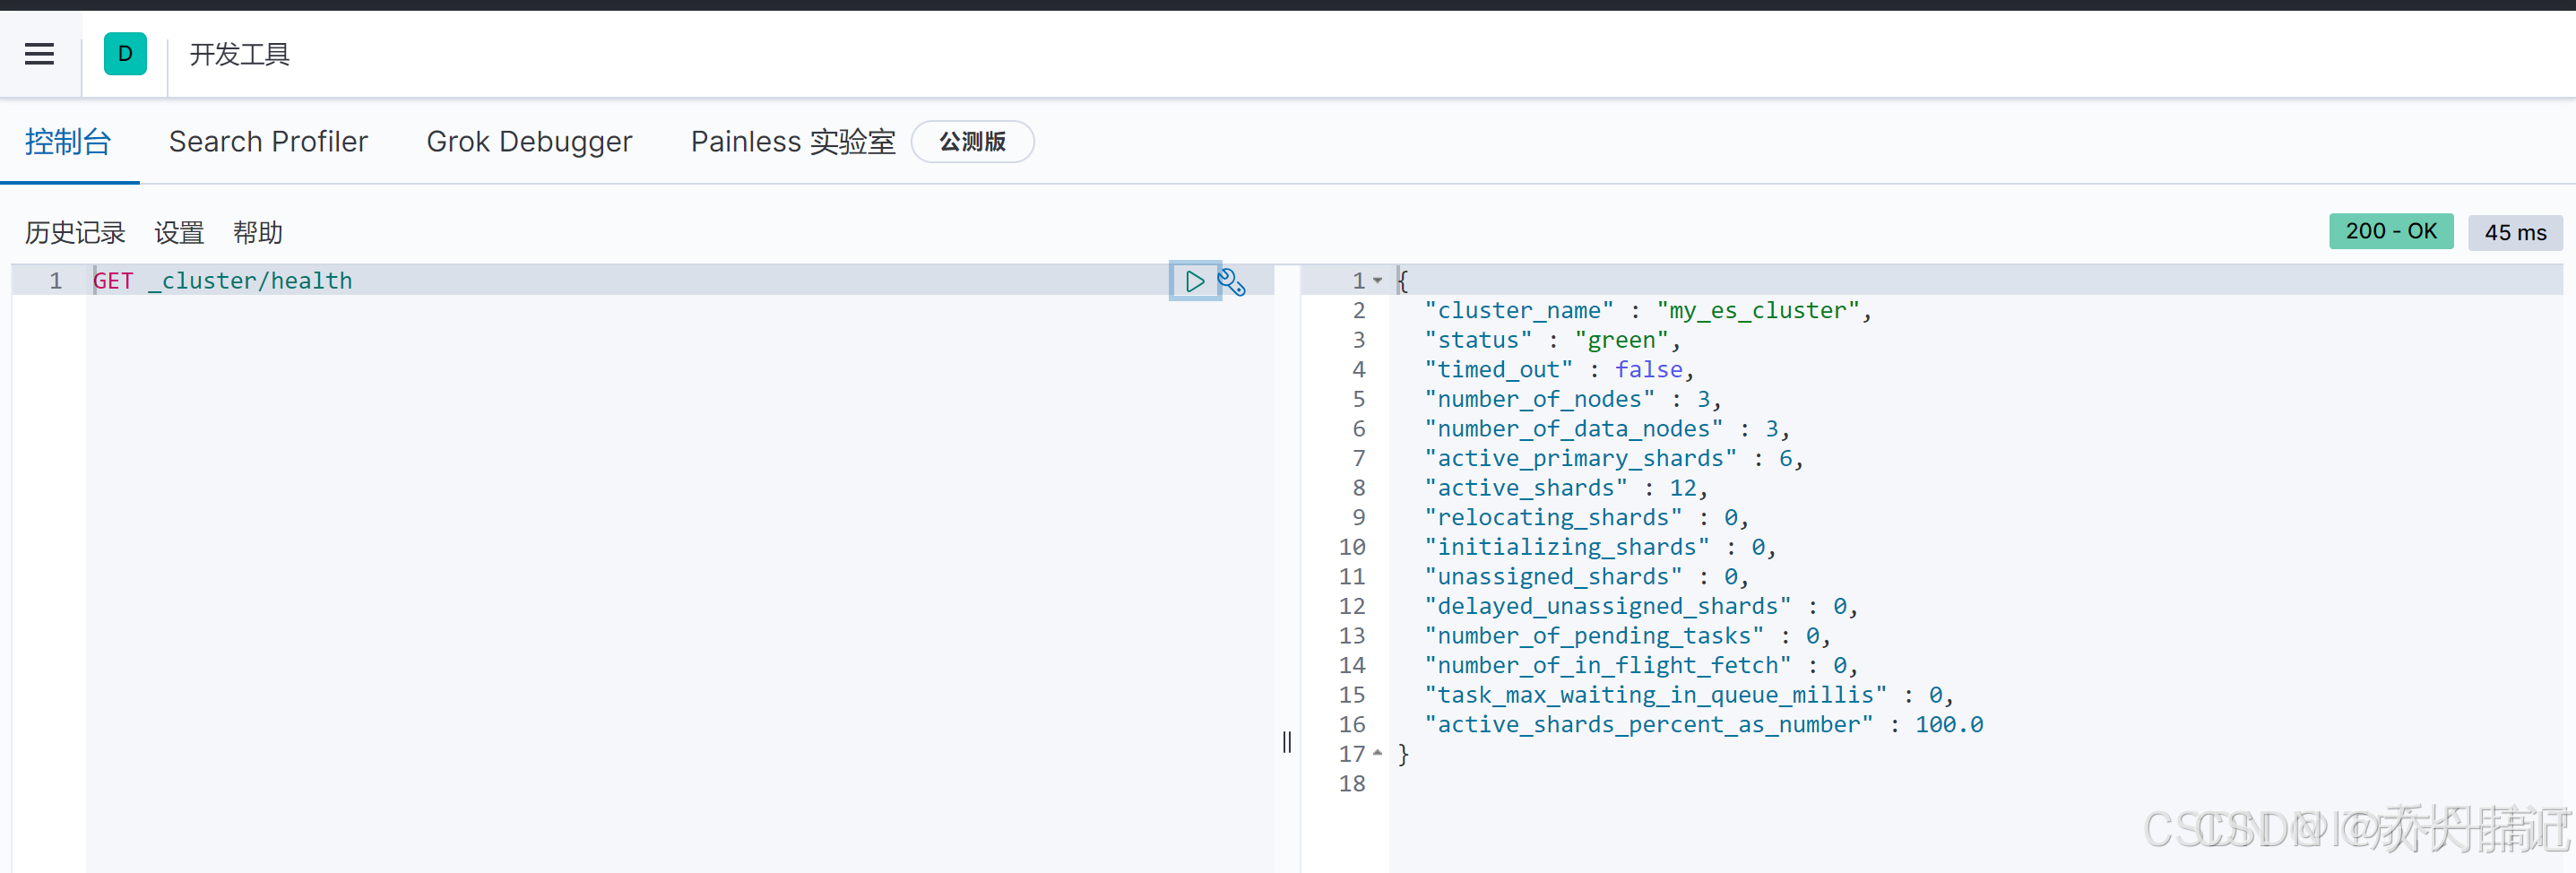The width and height of the screenshot is (2576, 873).
Task: Click the 公测版 beta badge
Action: (x=972, y=142)
